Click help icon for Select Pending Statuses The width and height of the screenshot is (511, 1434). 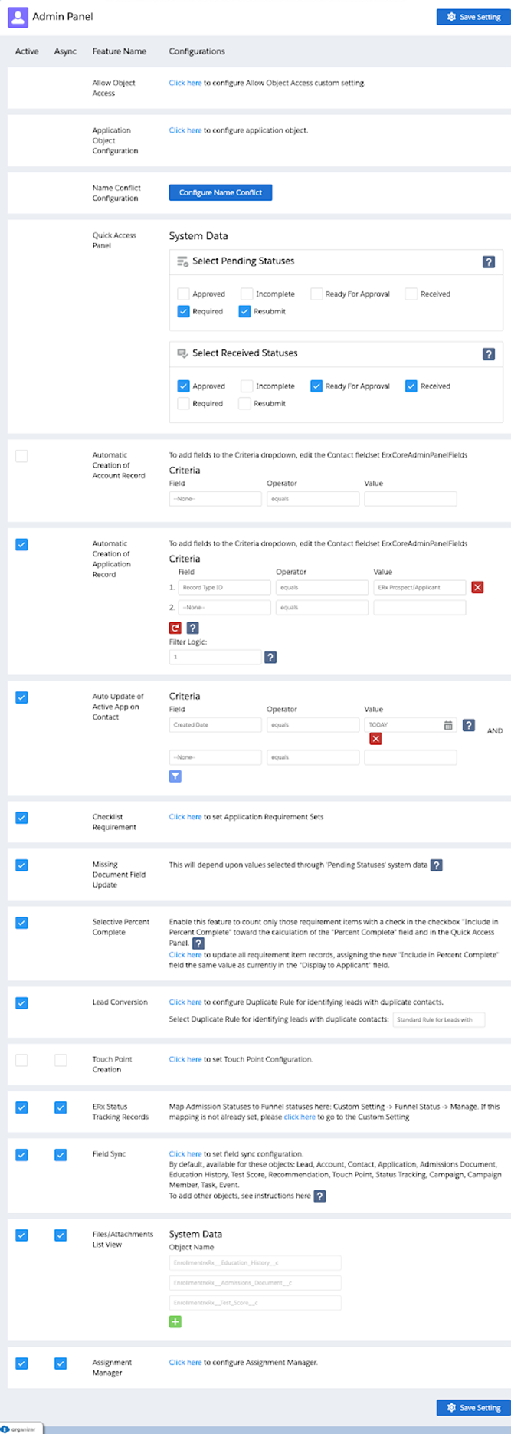coord(488,262)
